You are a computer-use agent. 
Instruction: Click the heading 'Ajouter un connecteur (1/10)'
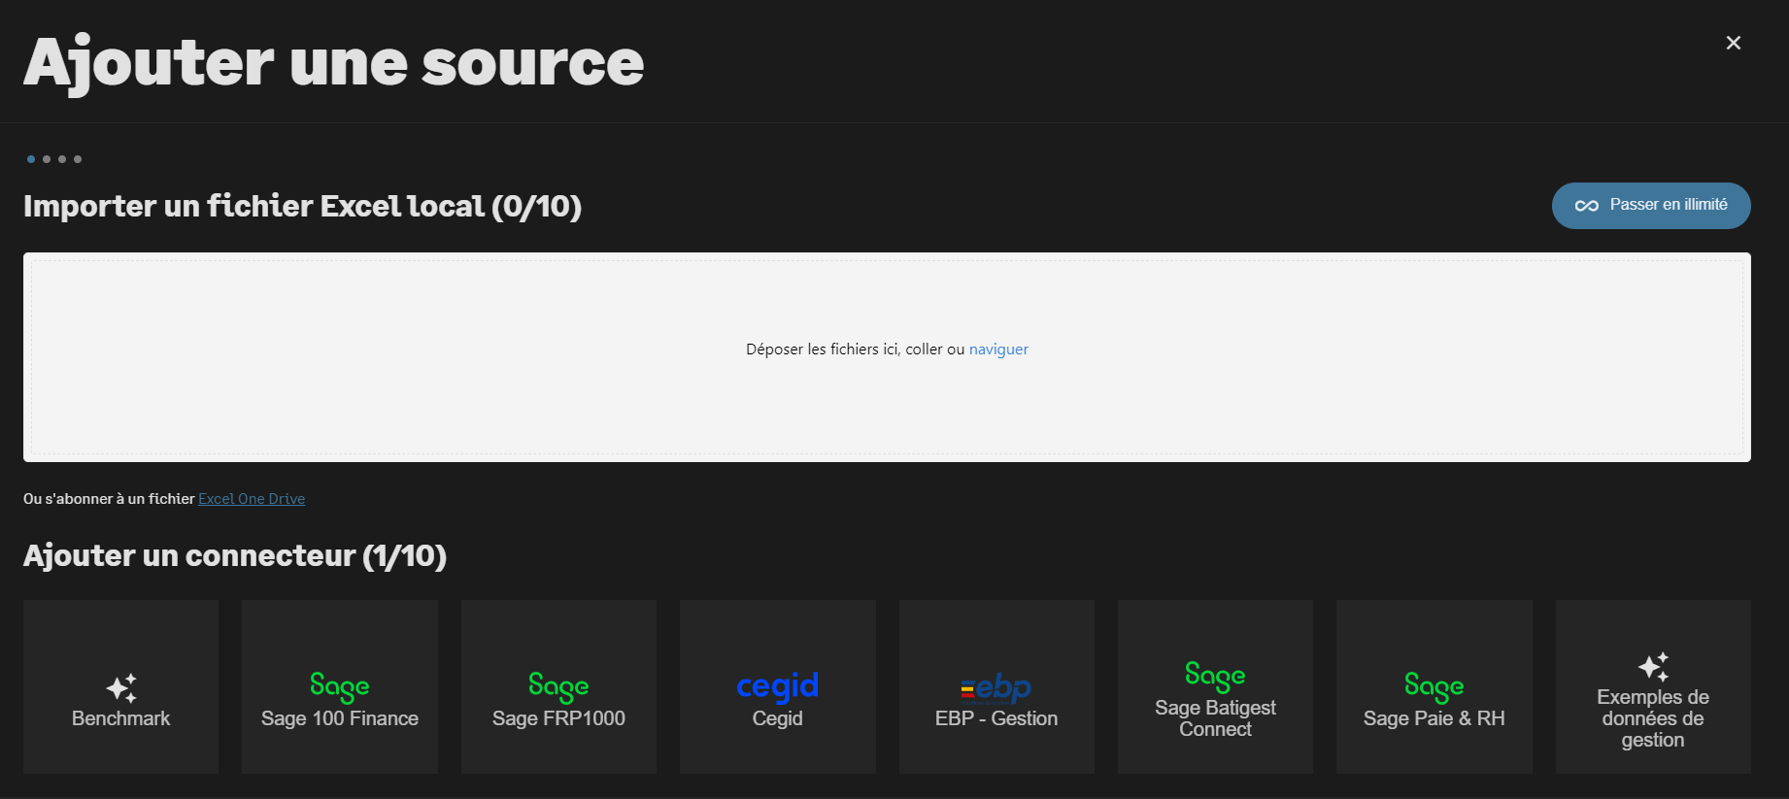point(235,556)
